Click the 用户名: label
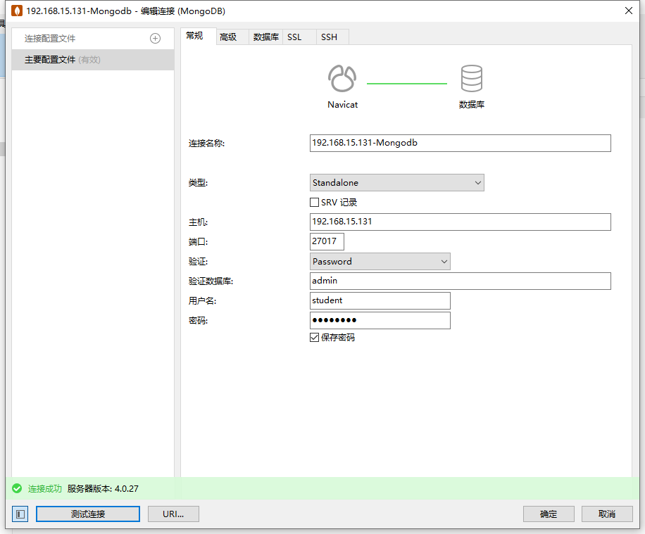 (202, 301)
